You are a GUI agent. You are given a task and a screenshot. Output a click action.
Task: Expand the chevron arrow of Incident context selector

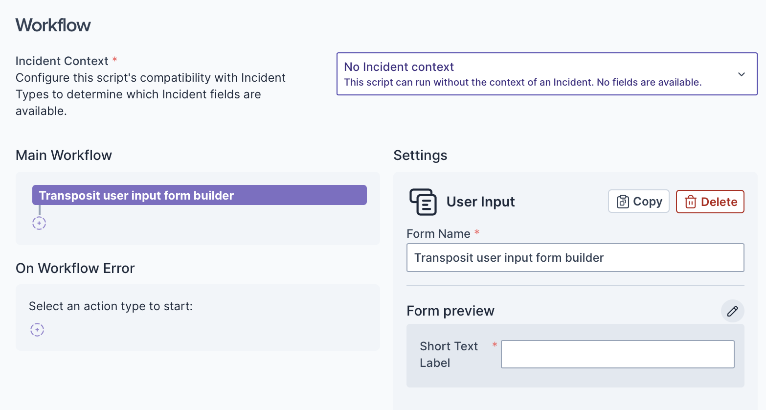[742, 74]
